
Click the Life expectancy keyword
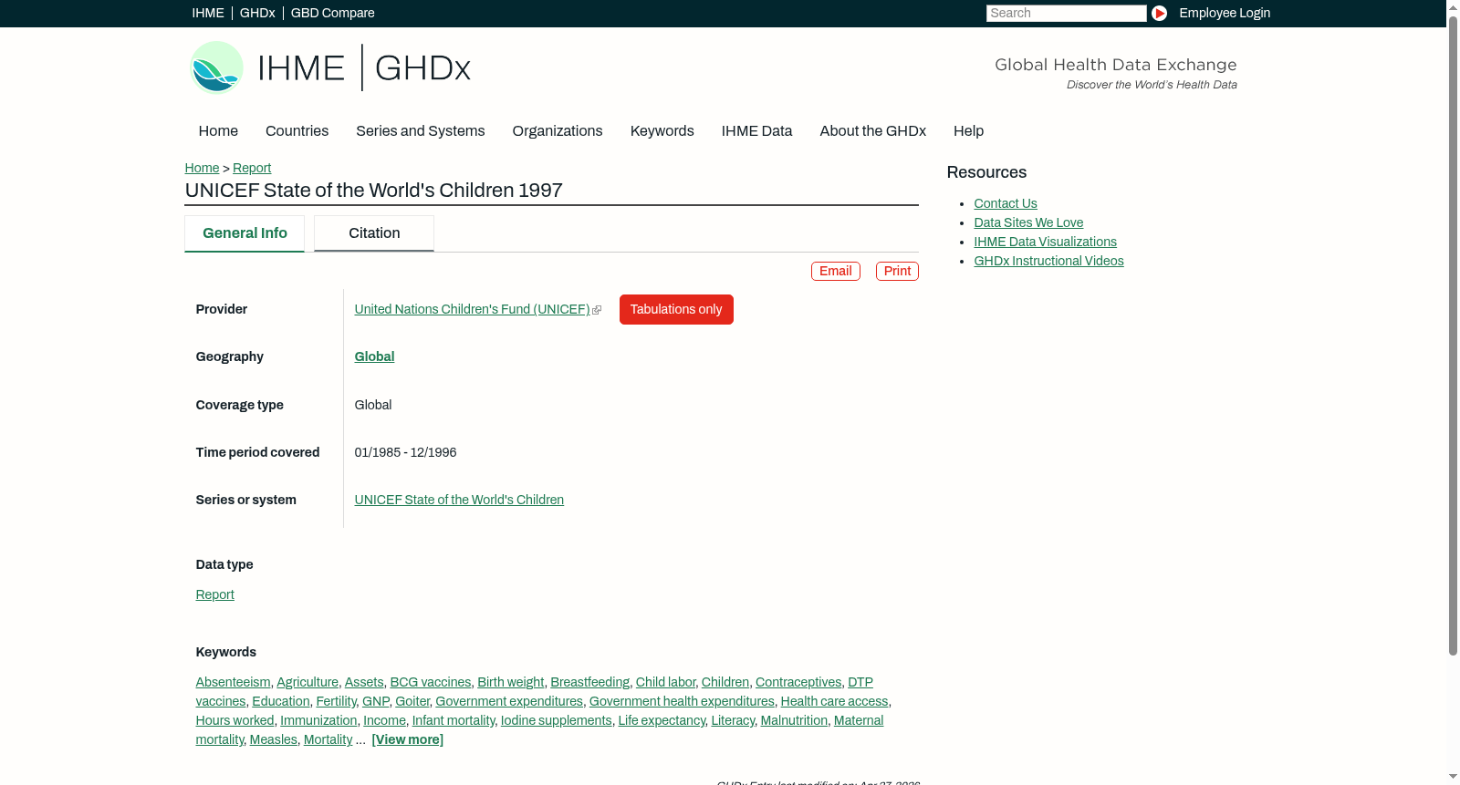pyautogui.click(x=662, y=720)
